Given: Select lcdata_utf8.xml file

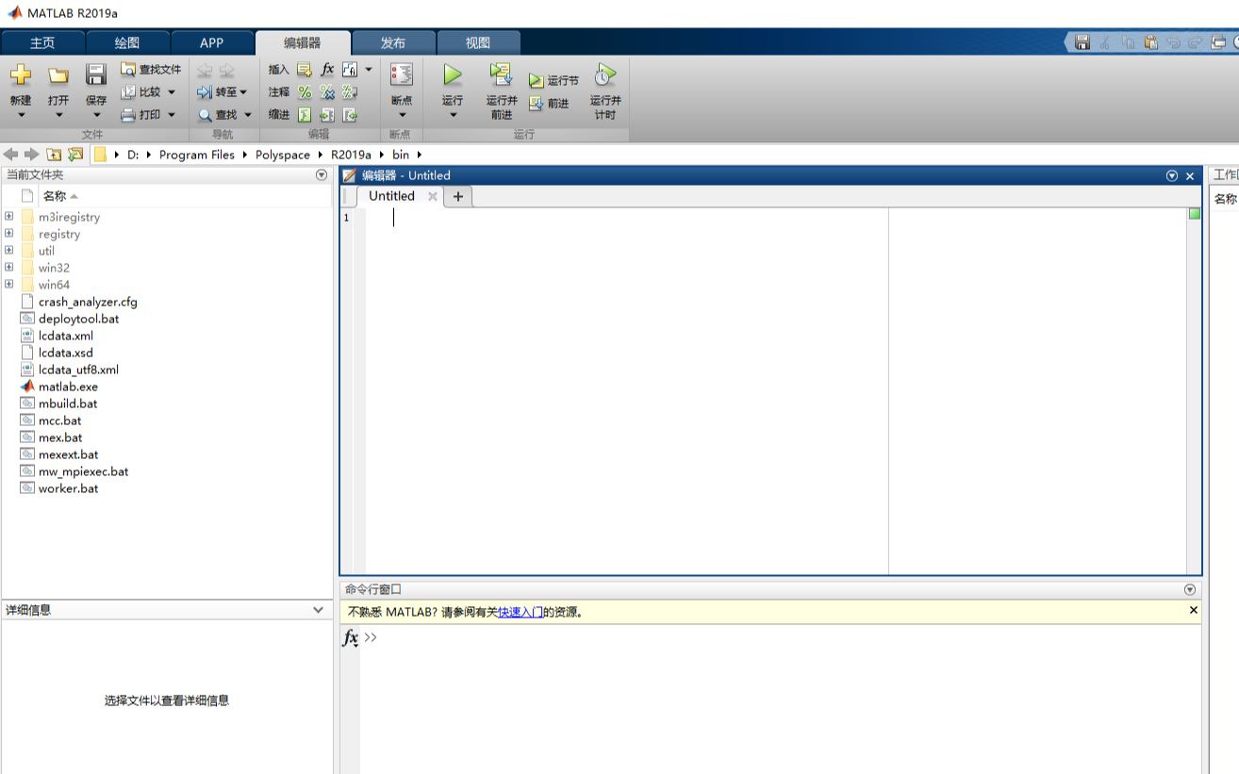Looking at the screenshot, I should [x=78, y=370].
